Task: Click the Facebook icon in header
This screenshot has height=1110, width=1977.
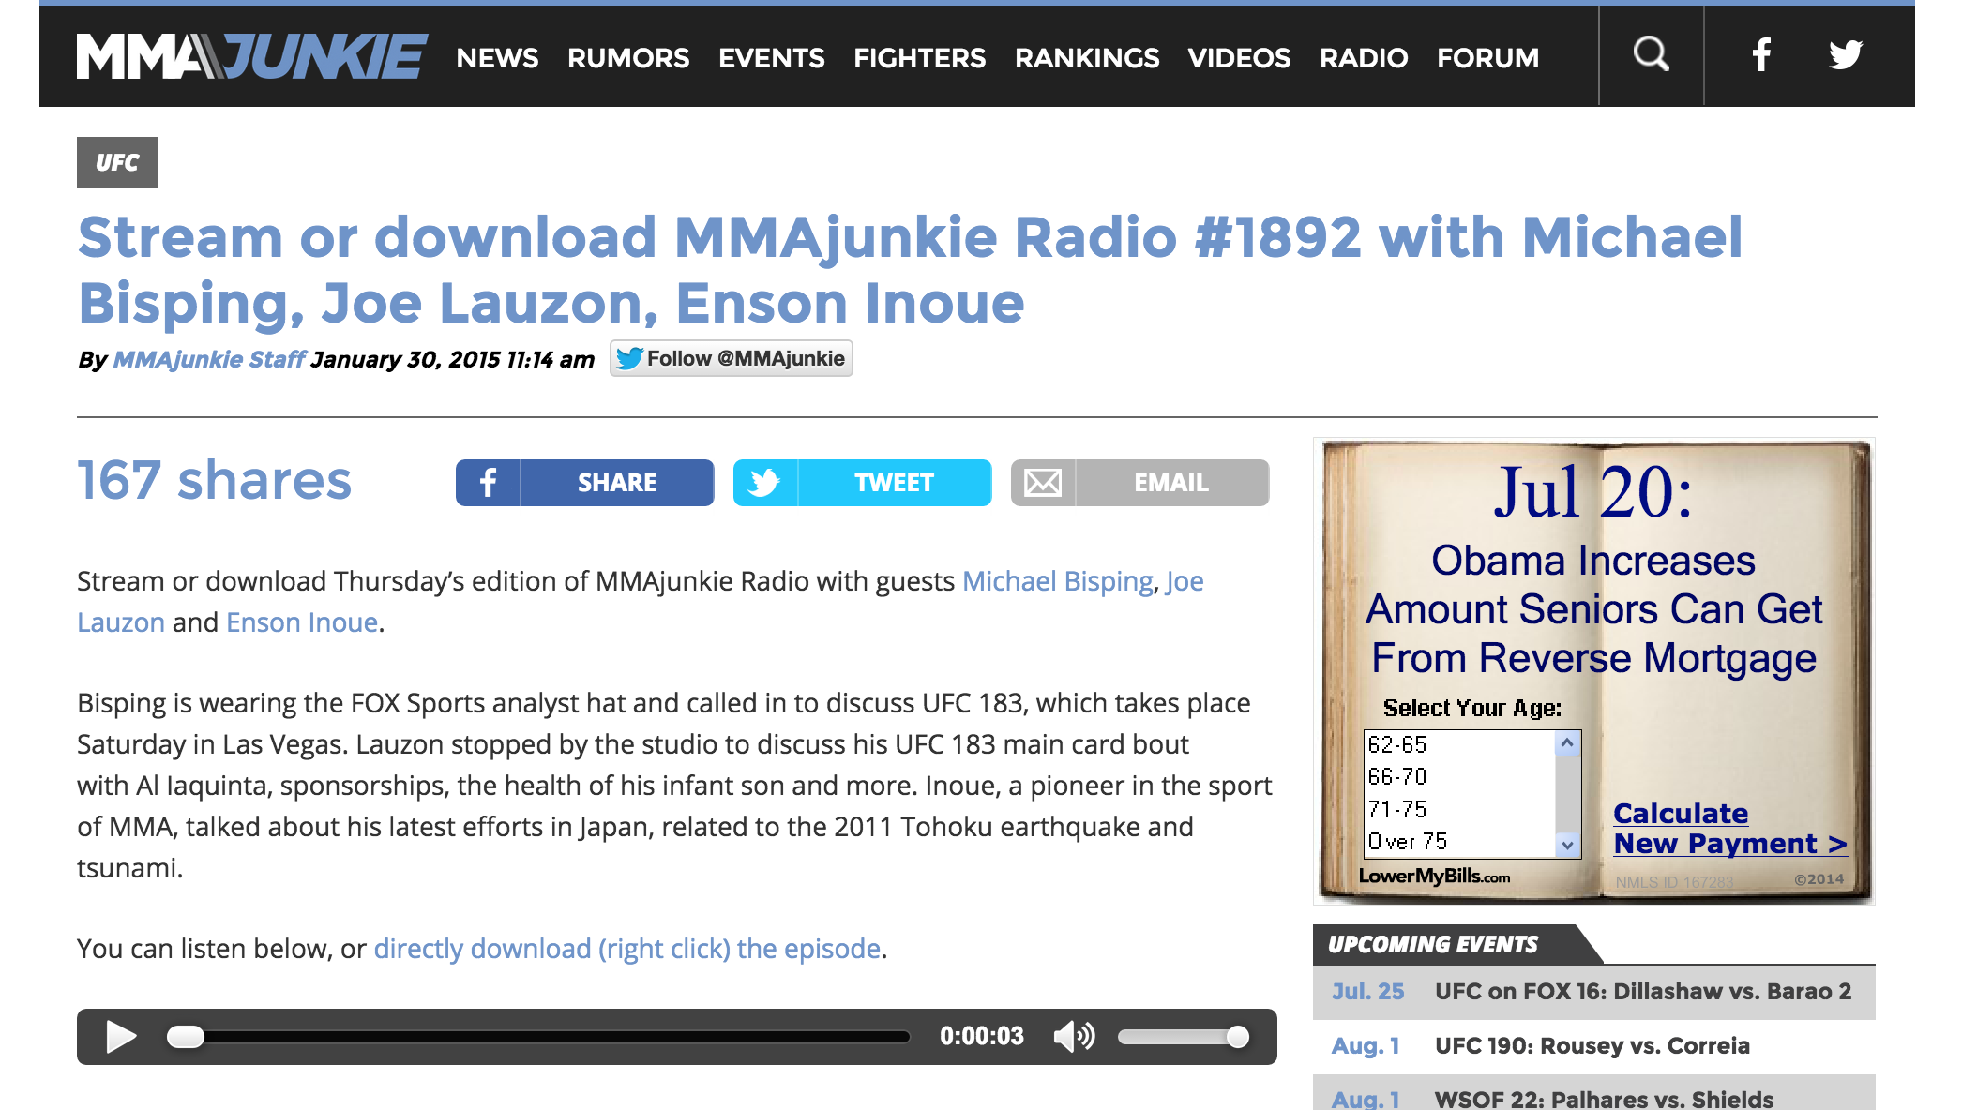Action: pos(1761,55)
